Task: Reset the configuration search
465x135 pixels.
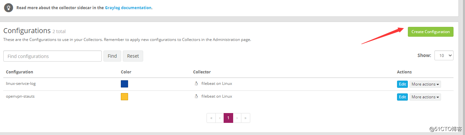Action: tap(133, 56)
